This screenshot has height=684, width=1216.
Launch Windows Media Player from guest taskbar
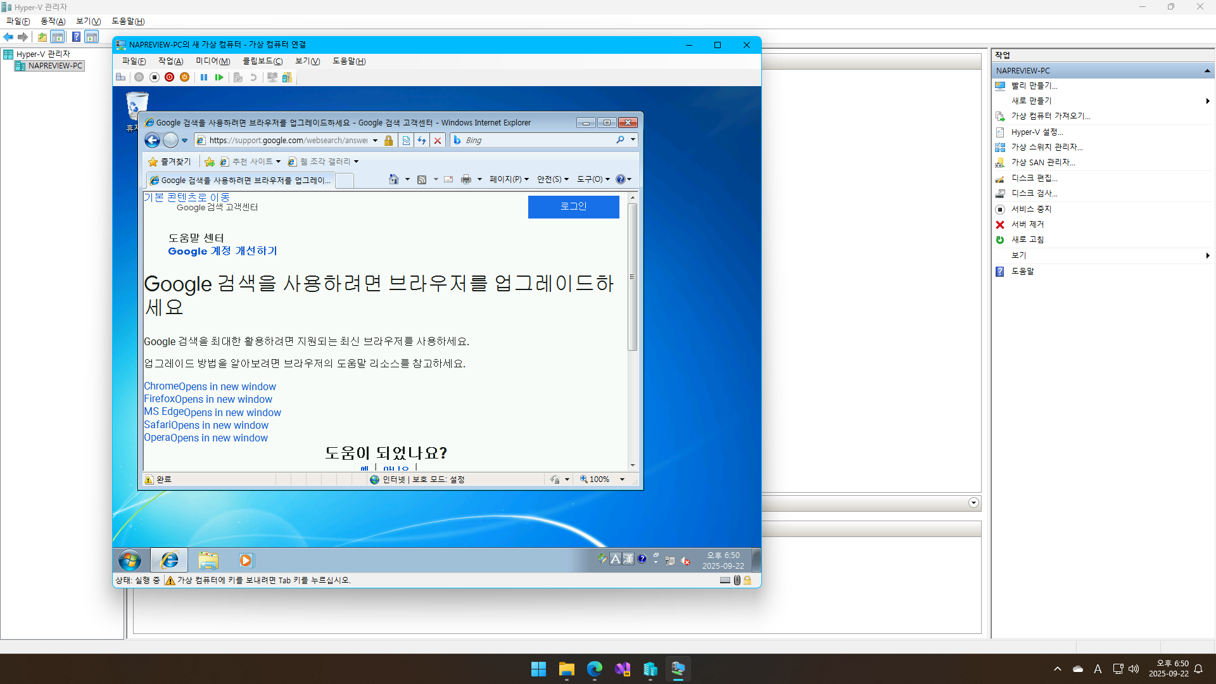tap(246, 560)
